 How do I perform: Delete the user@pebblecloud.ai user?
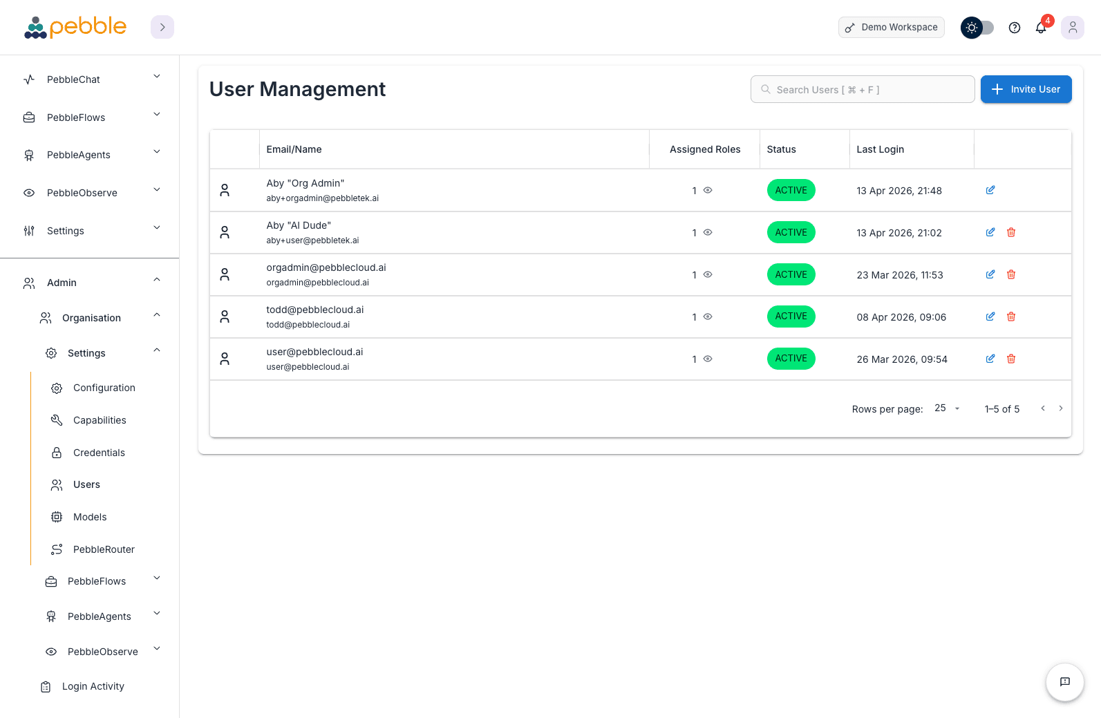(x=1011, y=359)
